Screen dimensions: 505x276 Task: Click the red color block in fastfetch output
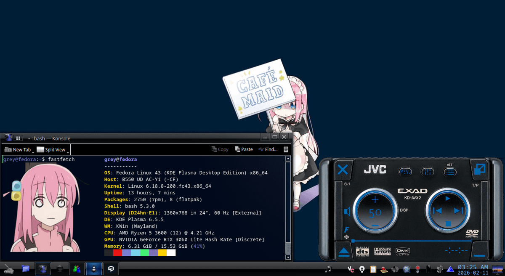(x=117, y=252)
